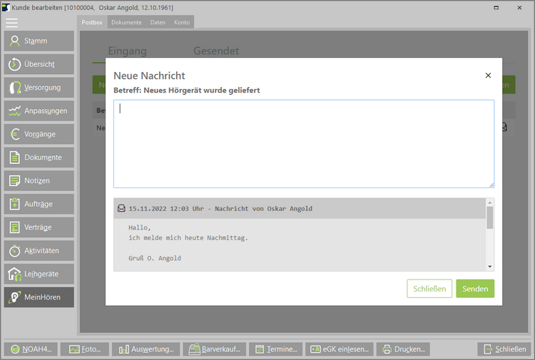Open the NOAH4 module button
This screenshot has height=360, width=535.
coord(31,349)
